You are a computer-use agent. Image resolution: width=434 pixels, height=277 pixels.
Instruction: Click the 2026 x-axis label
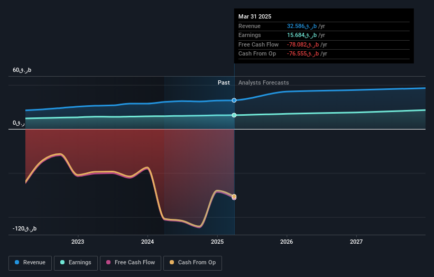click(287, 242)
